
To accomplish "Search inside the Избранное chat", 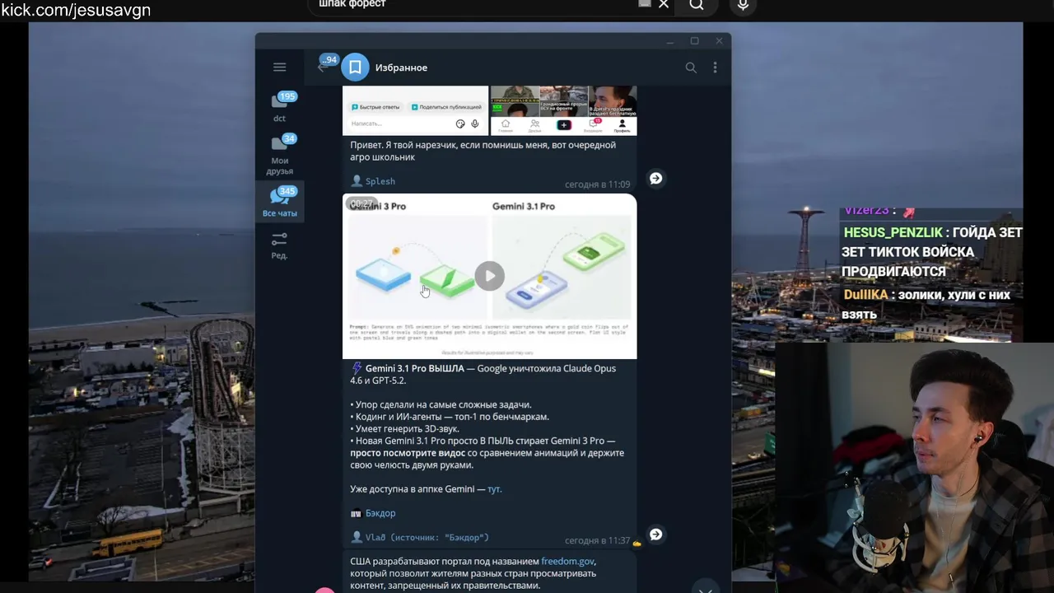I will pos(691,68).
